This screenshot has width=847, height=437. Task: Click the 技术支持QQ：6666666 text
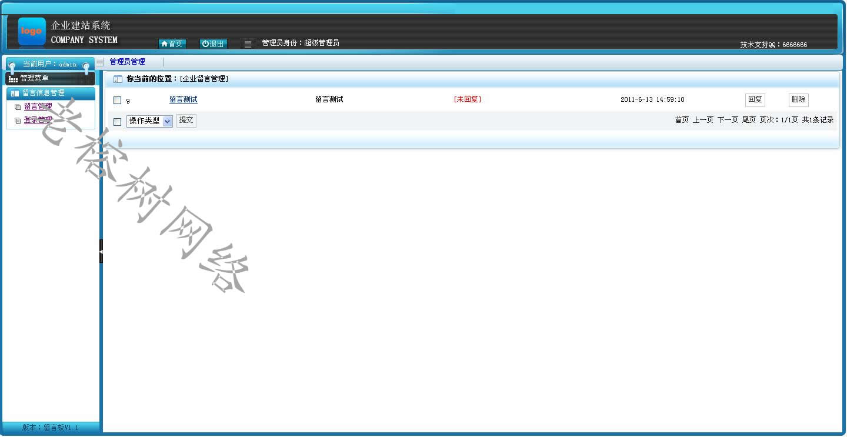pyautogui.click(x=773, y=45)
